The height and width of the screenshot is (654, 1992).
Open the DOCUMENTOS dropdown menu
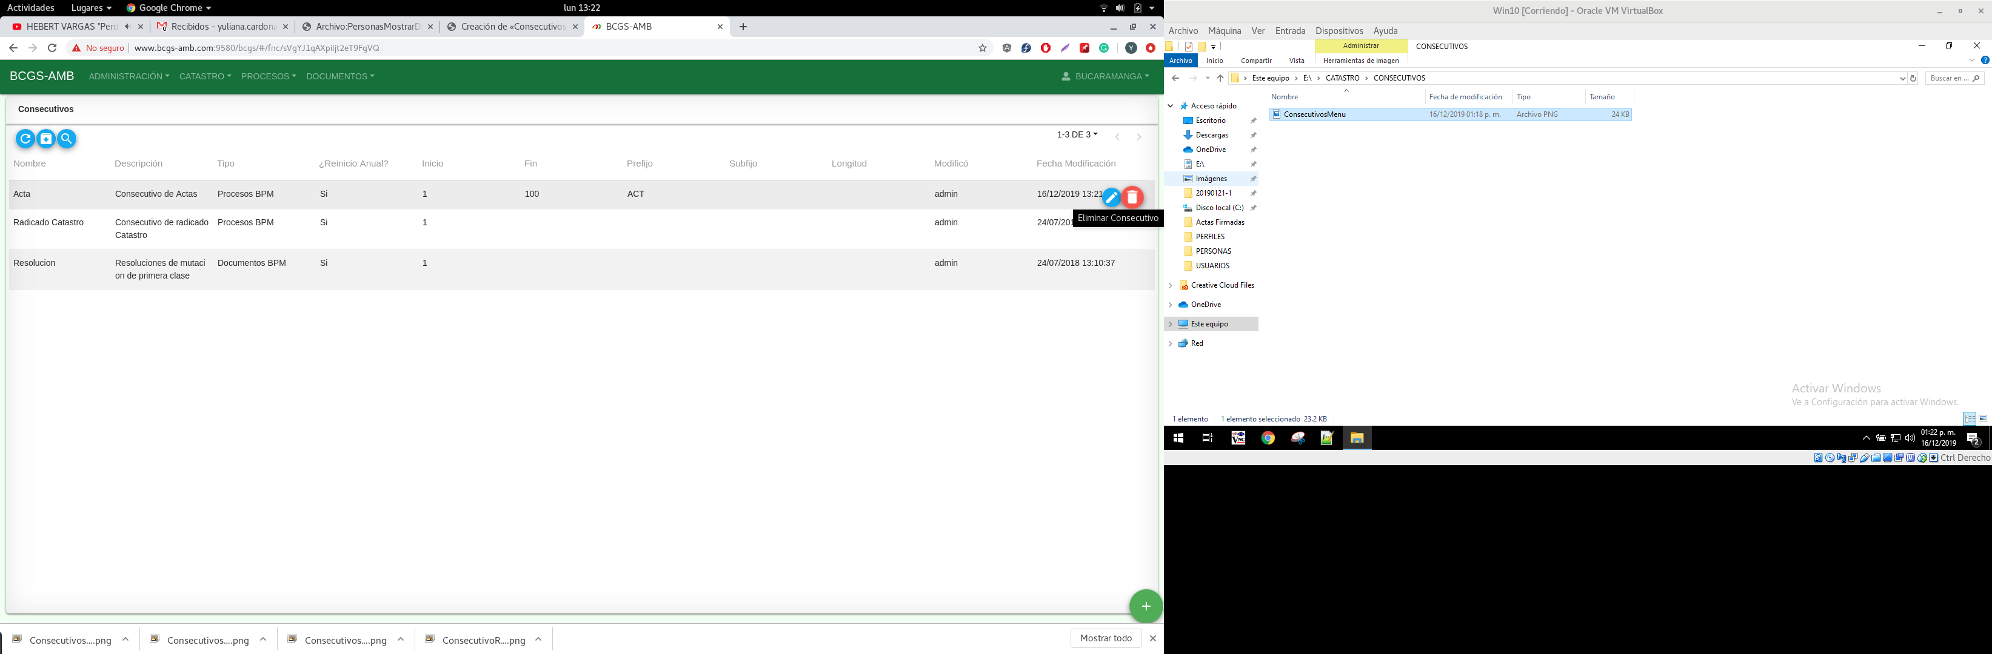340,76
